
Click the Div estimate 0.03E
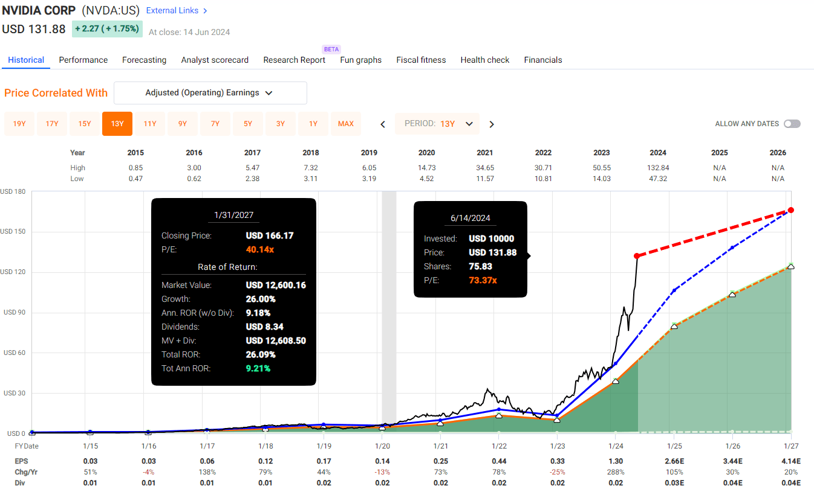tap(675, 483)
